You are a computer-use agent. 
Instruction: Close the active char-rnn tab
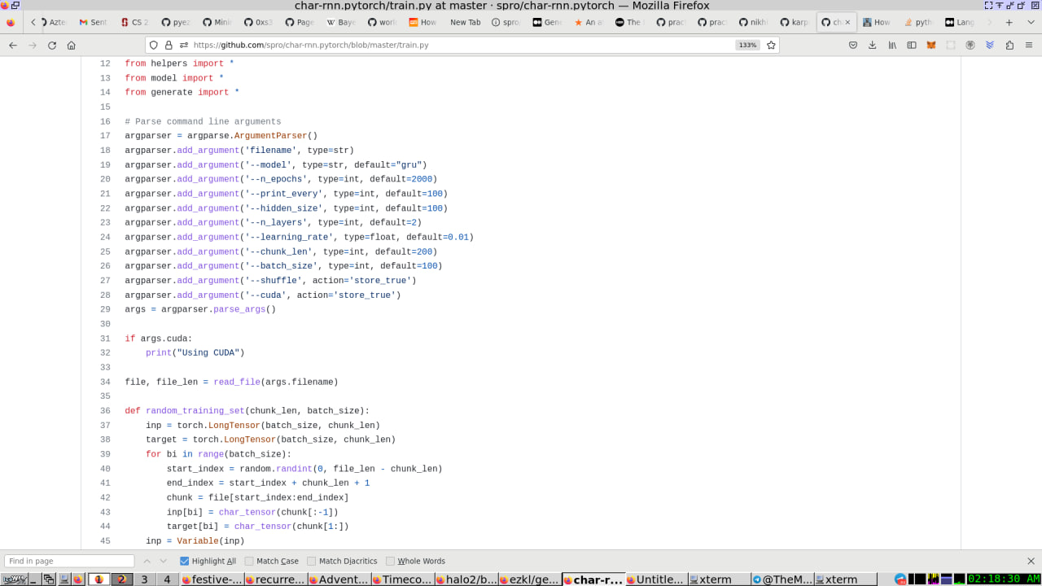(x=847, y=22)
